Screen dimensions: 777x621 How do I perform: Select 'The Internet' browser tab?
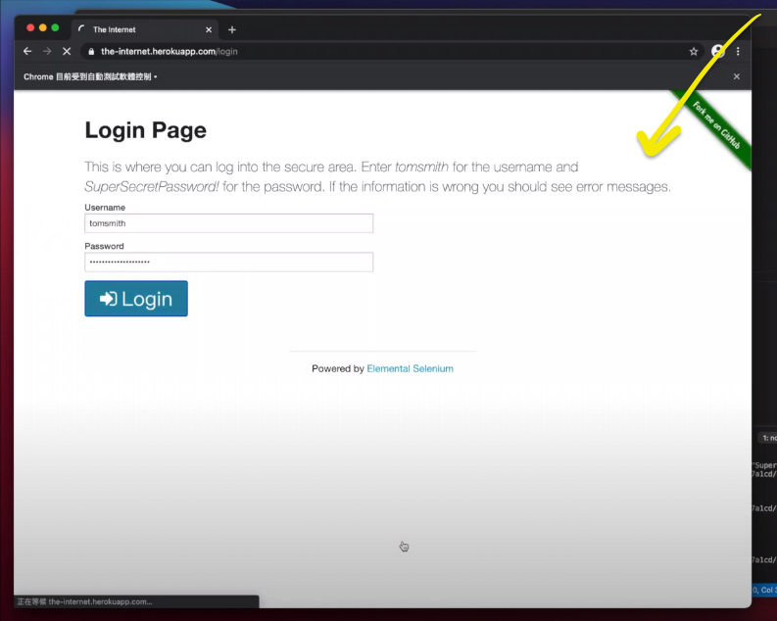145,29
